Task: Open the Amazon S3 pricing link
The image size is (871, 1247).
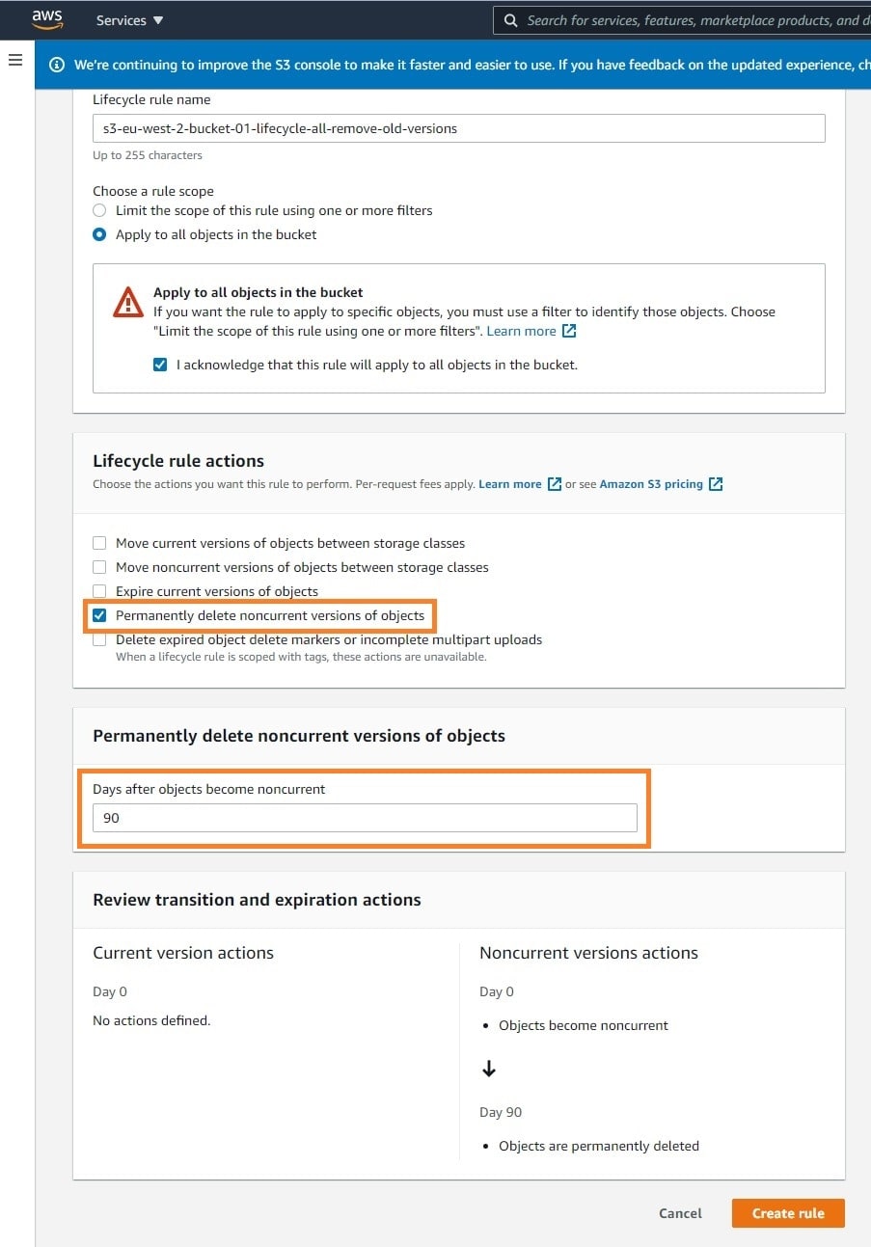Action: [x=651, y=484]
